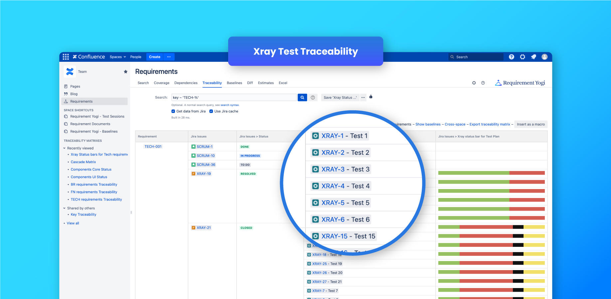Click the top bar Search field

476,57
